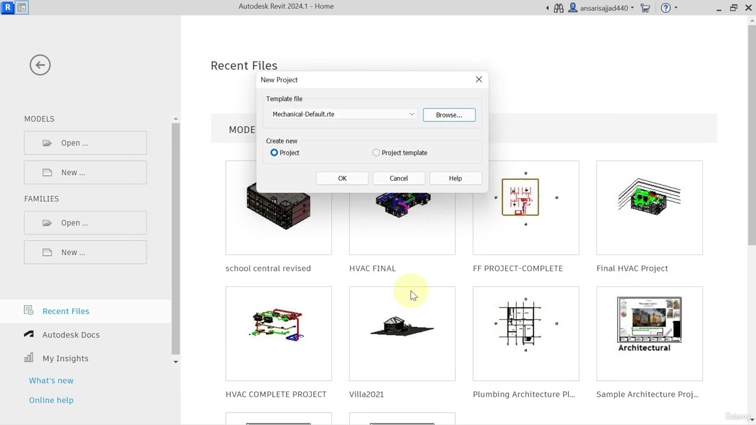Viewport: 756px width, 425px height.
Task: Click the small left arrow before binoculars
Action: point(548,8)
